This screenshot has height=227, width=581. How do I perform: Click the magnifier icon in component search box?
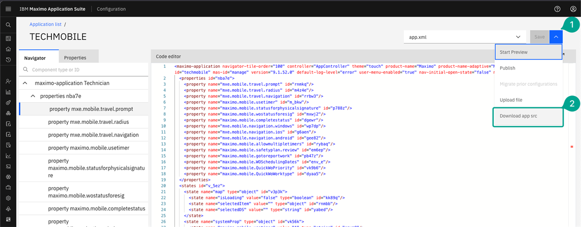[x=26, y=70]
